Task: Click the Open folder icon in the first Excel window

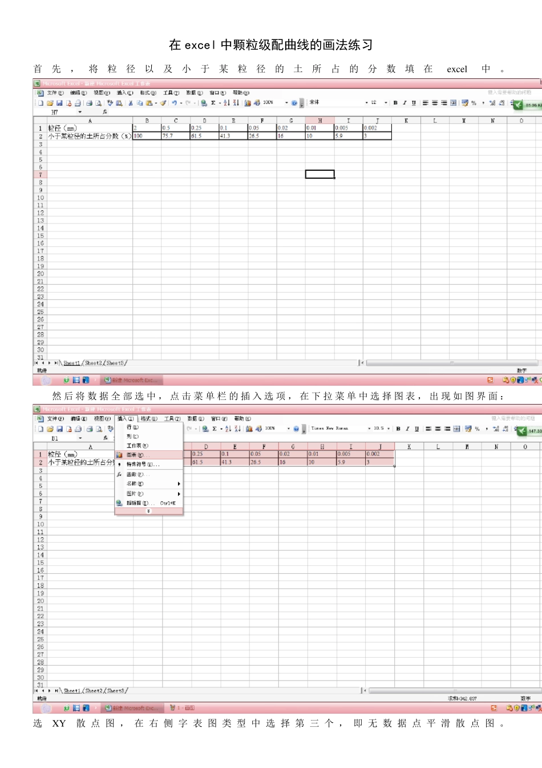Action: [50, 103]
